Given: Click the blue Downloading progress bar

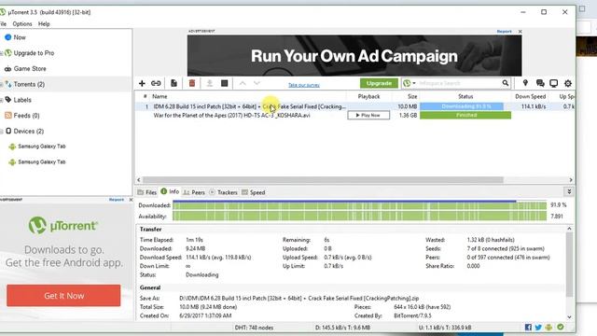Looking at the screenshot, I should (462, 106).
